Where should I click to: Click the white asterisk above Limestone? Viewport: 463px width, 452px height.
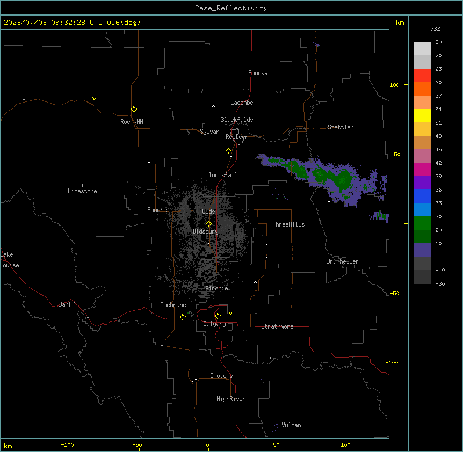[x=82, y=186]
